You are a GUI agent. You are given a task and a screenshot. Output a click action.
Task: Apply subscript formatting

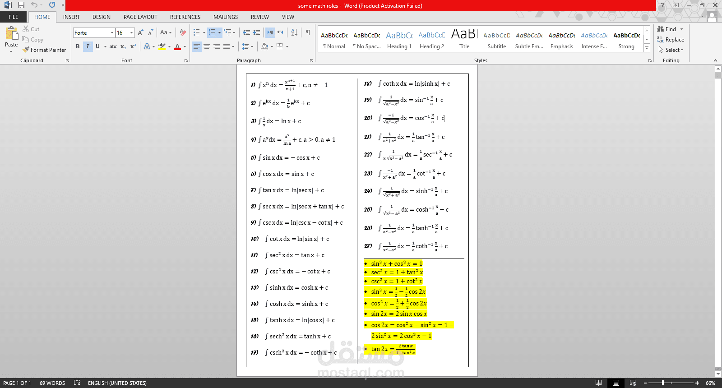[123, 46]
